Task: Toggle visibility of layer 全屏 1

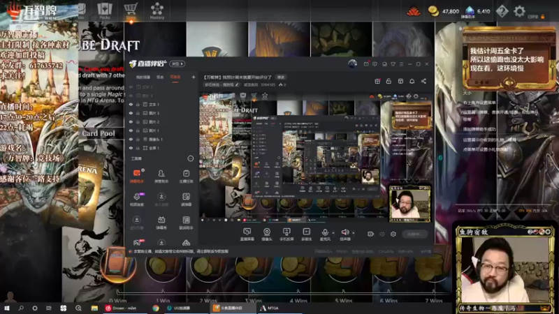Action: point(131,148)
